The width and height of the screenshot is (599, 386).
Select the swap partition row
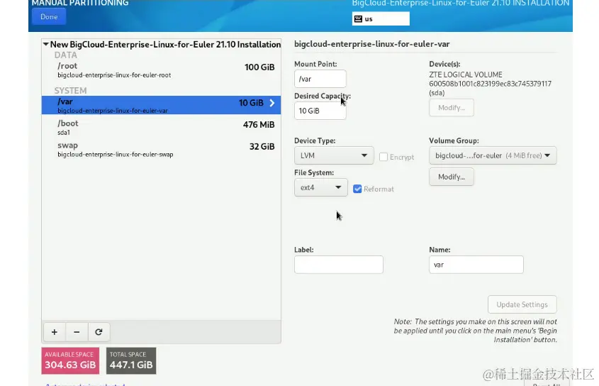click(161, 150)
